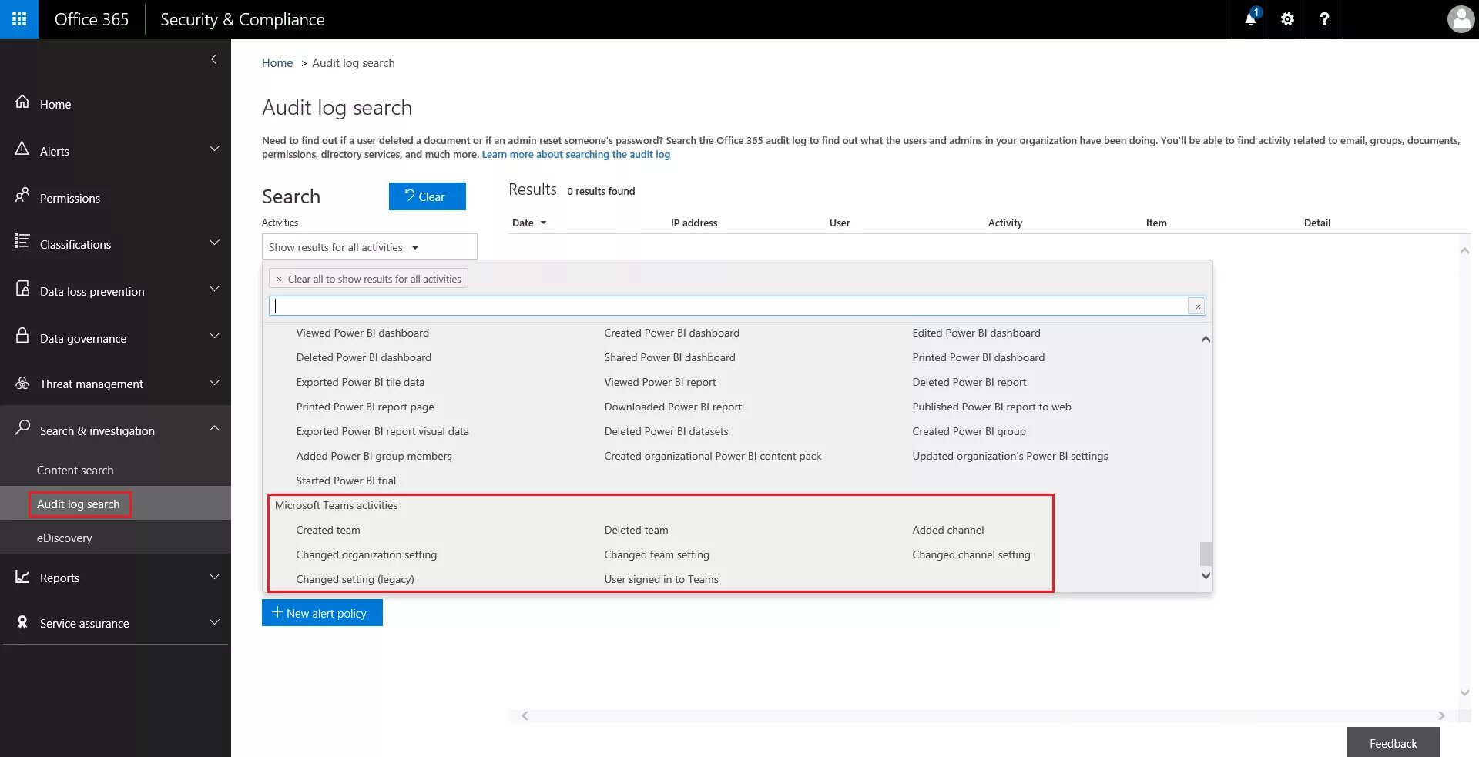Screen dimensions: 1479x757
Task: Click the Service assurance ribbon icon
Action: click(22, 621)
